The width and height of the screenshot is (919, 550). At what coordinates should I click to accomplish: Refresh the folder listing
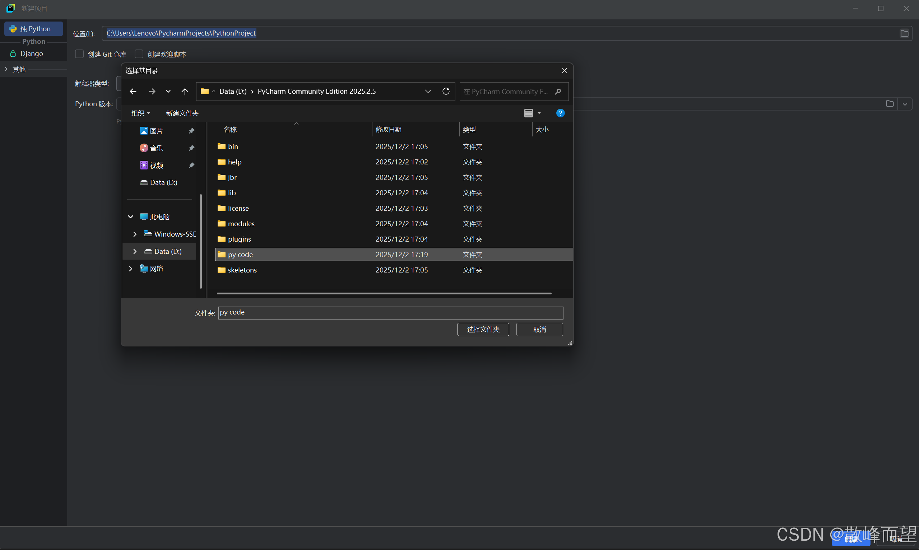pos(446,91)
